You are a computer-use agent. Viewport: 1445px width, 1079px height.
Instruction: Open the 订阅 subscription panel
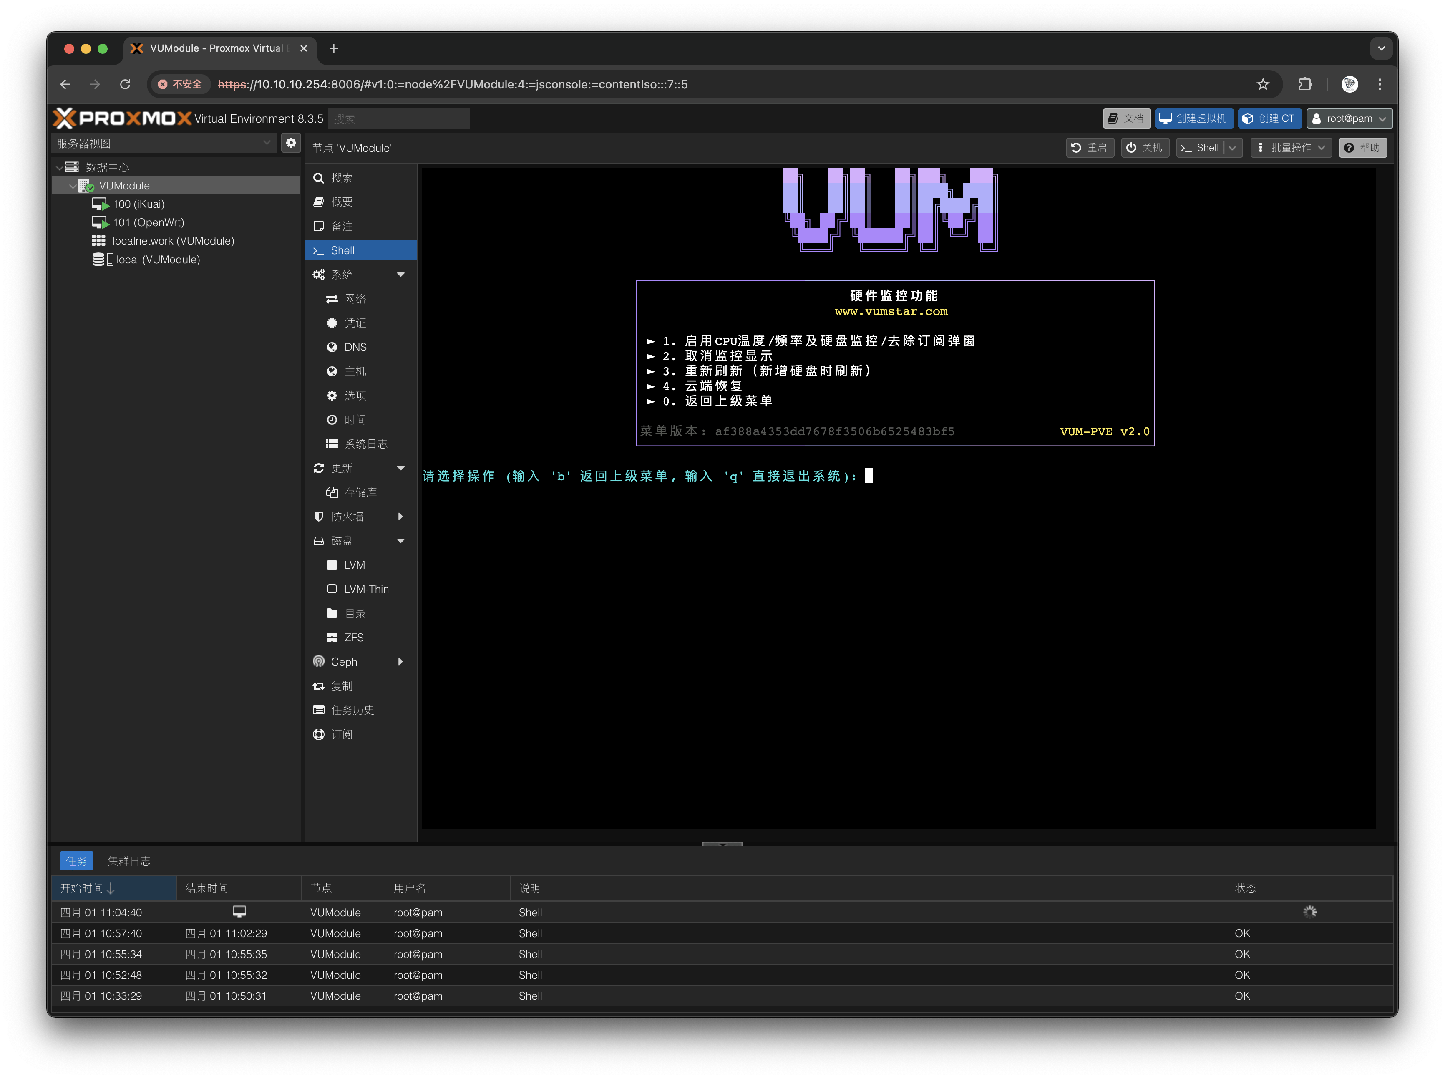(x=342, y=734)
